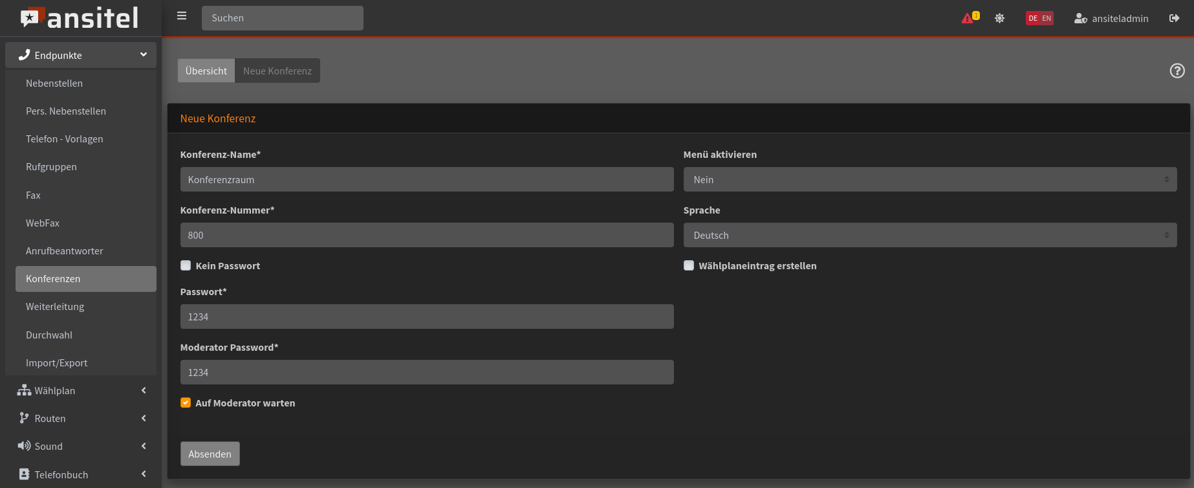Open Nebenstellen in the sidebar
The height and width of the screenshot is (488, 1194).
click(x=54, y=83)
